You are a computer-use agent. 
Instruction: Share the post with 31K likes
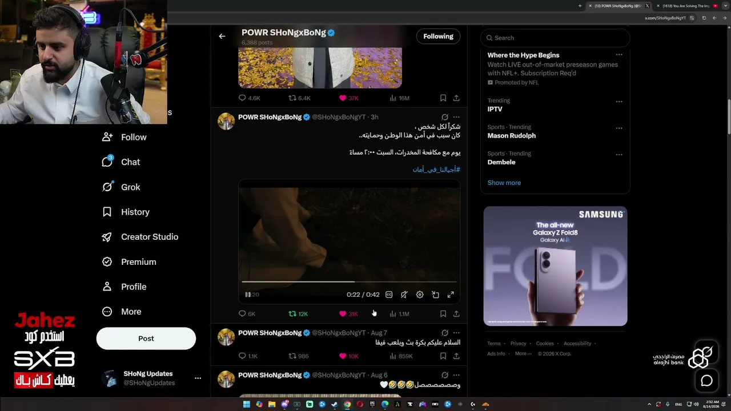click(456, 314)
